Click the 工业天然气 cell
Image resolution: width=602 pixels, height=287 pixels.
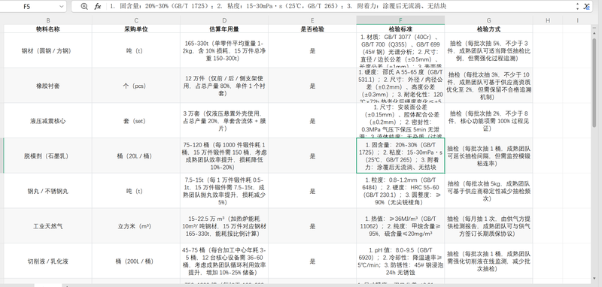pos(48,226)
